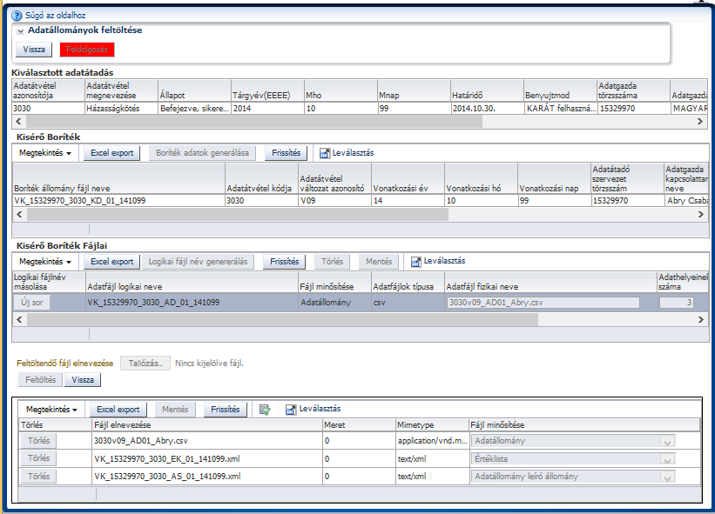Screen dimensions: 715x514
Task: Click the Befejezve, sikere... status cell
Action: (195, 109)
